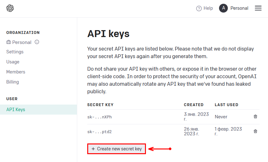268x162 pixels.
Task: Open the hamburger menu icon
Action: [x=258, y=8]
